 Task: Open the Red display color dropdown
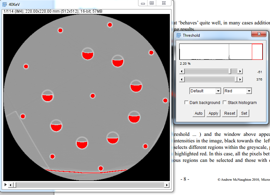(238, 91)
